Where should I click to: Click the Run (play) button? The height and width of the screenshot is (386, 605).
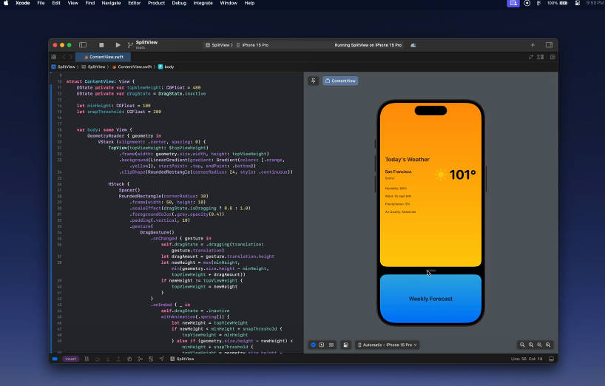point(118,45)
